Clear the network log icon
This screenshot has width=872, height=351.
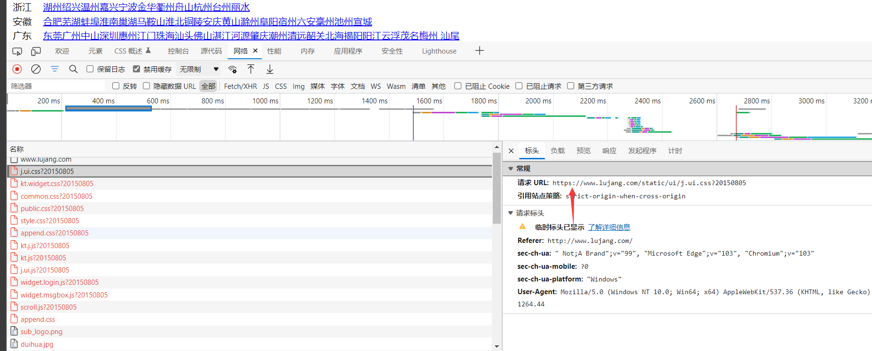[36, 69]
